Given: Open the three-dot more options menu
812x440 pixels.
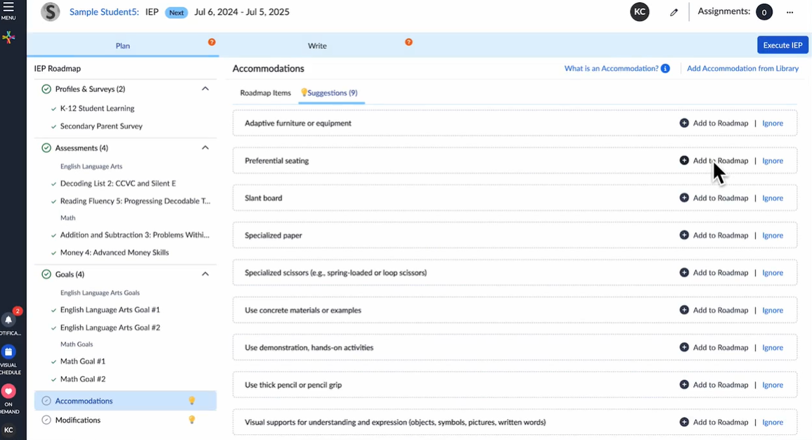Looking at the screenshot, I should coord(790,13).
